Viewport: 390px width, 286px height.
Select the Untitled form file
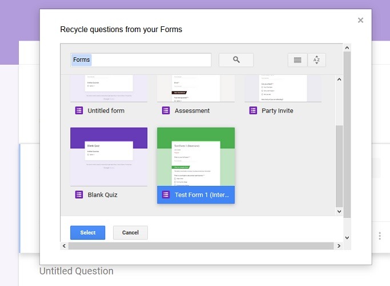point(106,110)
